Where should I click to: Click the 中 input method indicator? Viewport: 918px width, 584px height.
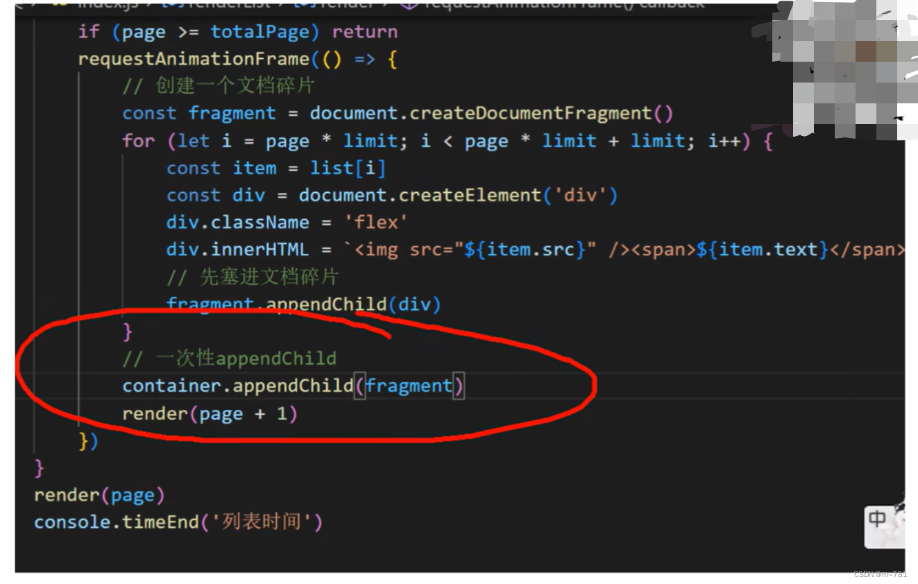click(x=877, y=519)
